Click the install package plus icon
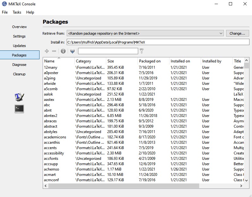252x197 pixels. 47,51
